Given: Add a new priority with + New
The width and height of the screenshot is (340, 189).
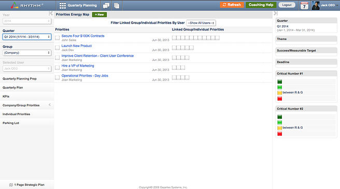Looking at the screenshot, I should pyautogui.click(x=100, y=14).
